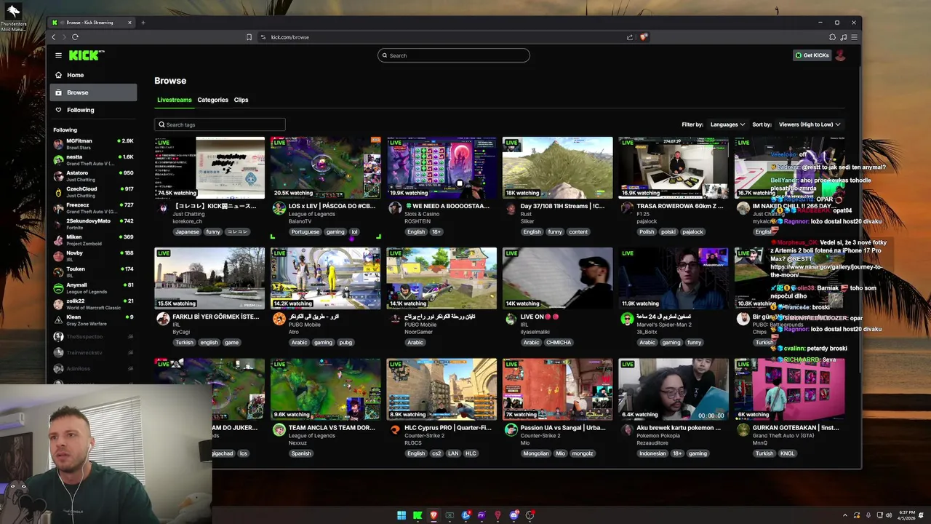
Task: Open followed channel Novby
Action: pyautogui.click(x=93, y=255)
